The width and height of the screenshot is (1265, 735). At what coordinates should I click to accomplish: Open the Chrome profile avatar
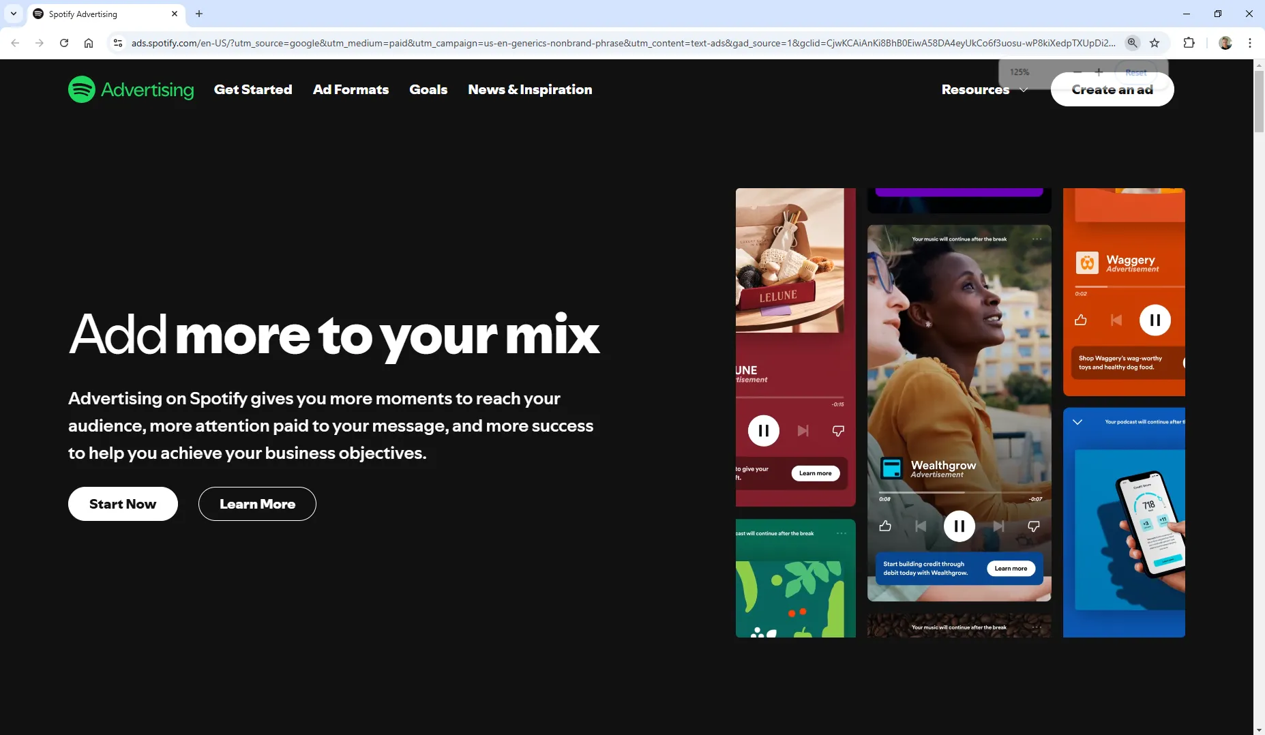click(x=1225, y=43)
